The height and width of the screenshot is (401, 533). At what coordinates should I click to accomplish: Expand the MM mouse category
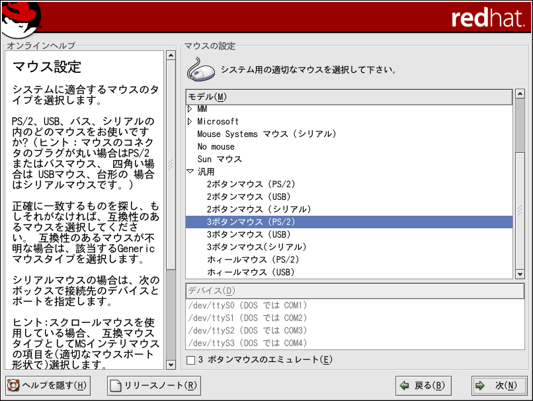190,109
